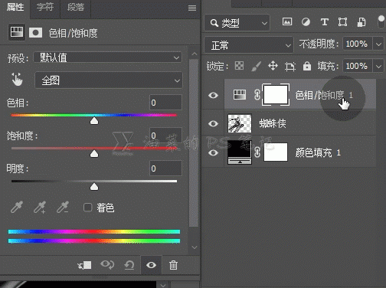Switch to the 字符 tab
386x288 pixels.
click(45, 8)
